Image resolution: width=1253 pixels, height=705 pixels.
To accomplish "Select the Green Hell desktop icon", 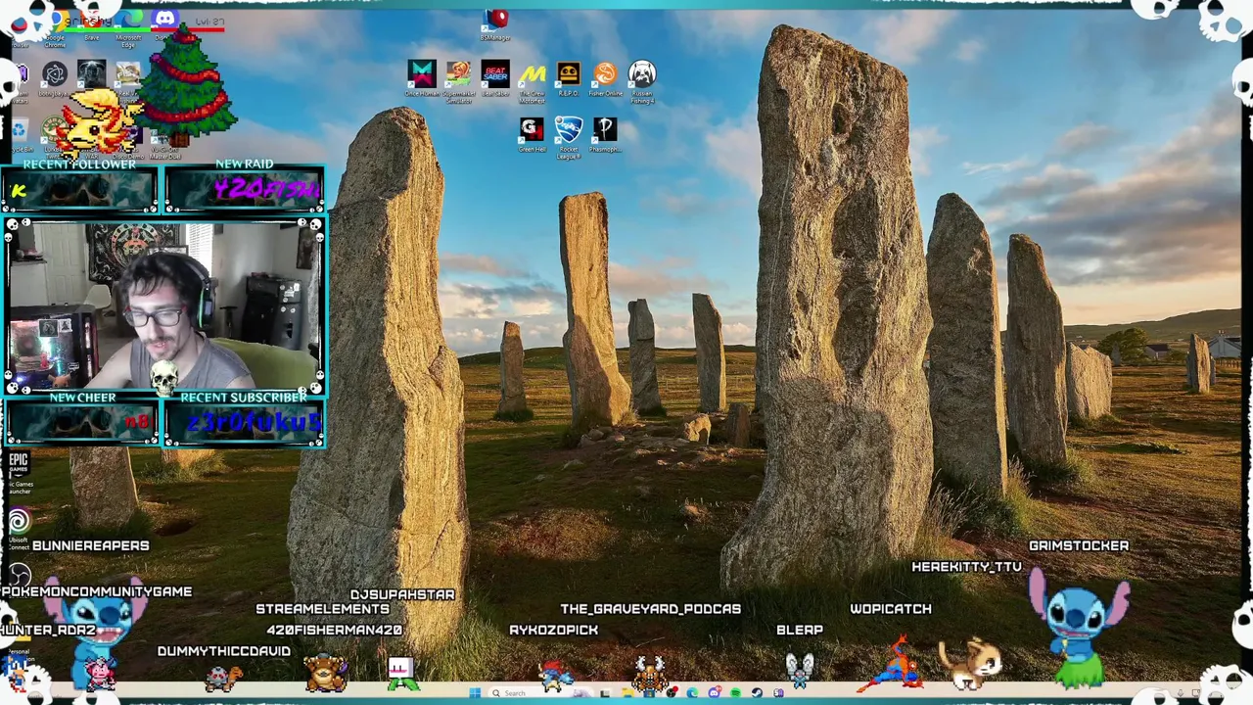I will (532, 133).
